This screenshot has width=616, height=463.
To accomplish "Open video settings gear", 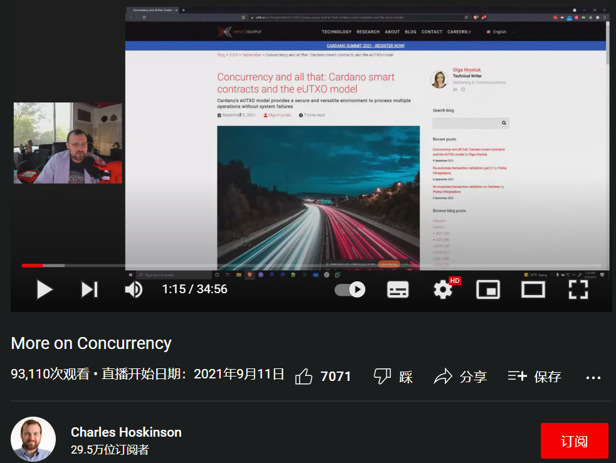I will point(443,290).
